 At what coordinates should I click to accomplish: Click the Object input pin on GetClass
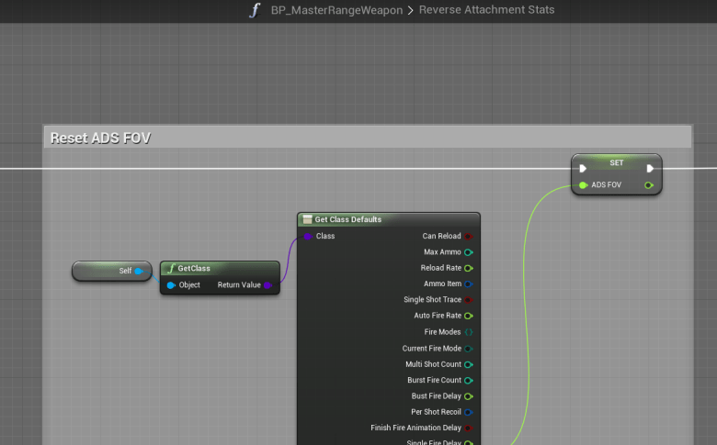(x=171, y=285)
